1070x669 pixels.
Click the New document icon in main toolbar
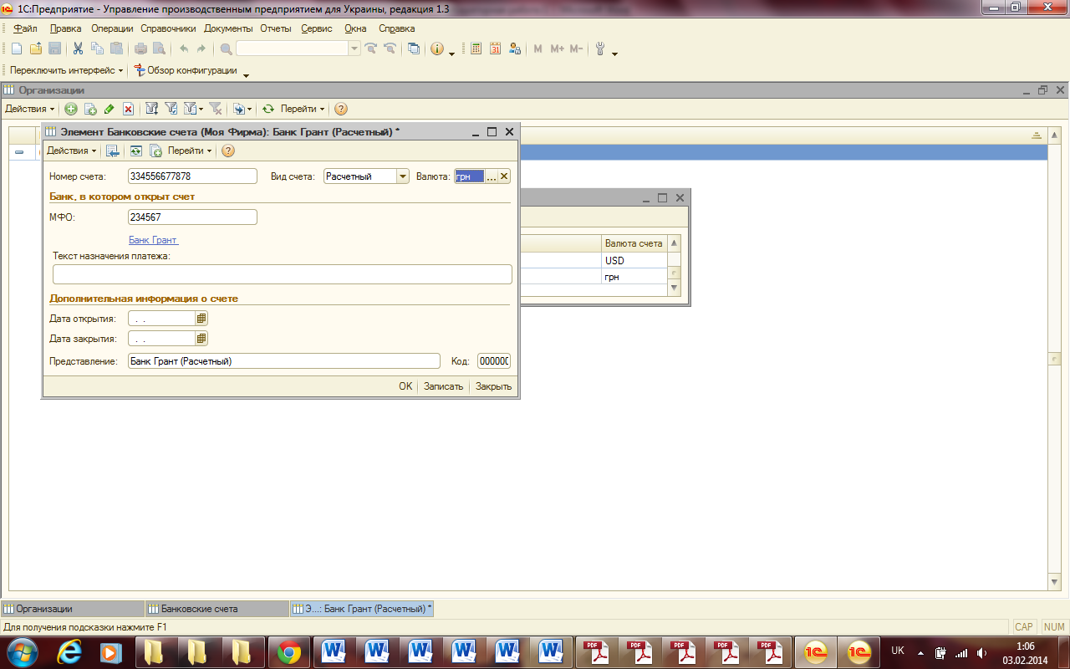point(17,49)
